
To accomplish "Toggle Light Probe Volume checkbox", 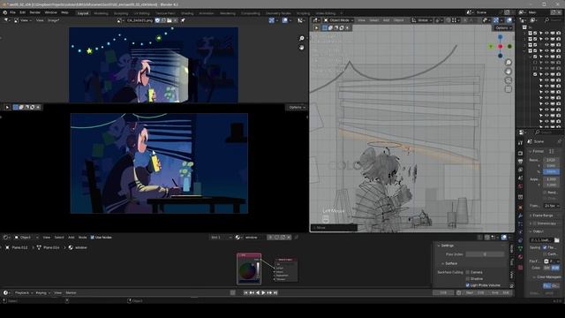I will [468, 285].
